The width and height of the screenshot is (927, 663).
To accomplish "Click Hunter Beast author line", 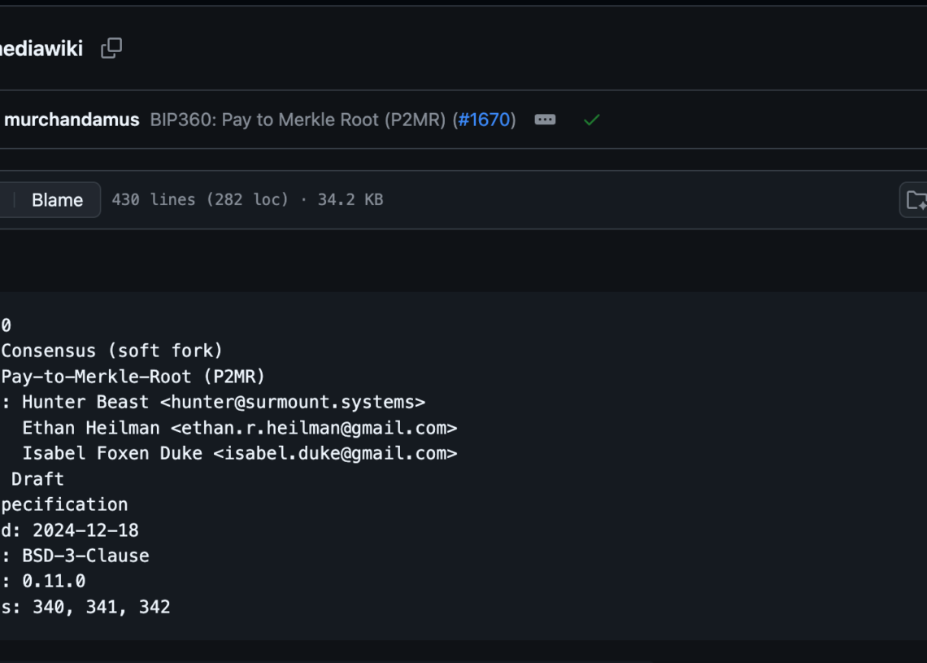I will point(224,402).
